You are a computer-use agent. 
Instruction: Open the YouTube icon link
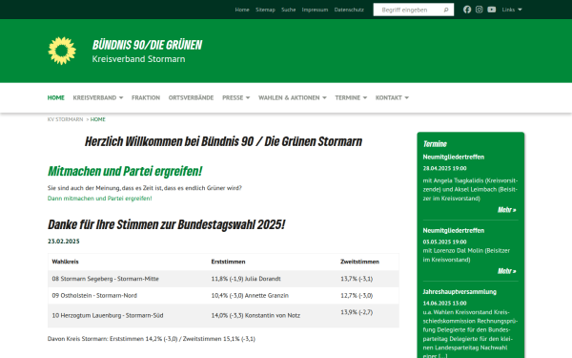point(492,10)
